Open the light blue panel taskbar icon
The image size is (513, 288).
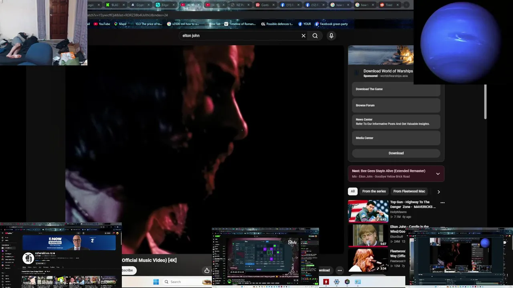coord(357,282)
